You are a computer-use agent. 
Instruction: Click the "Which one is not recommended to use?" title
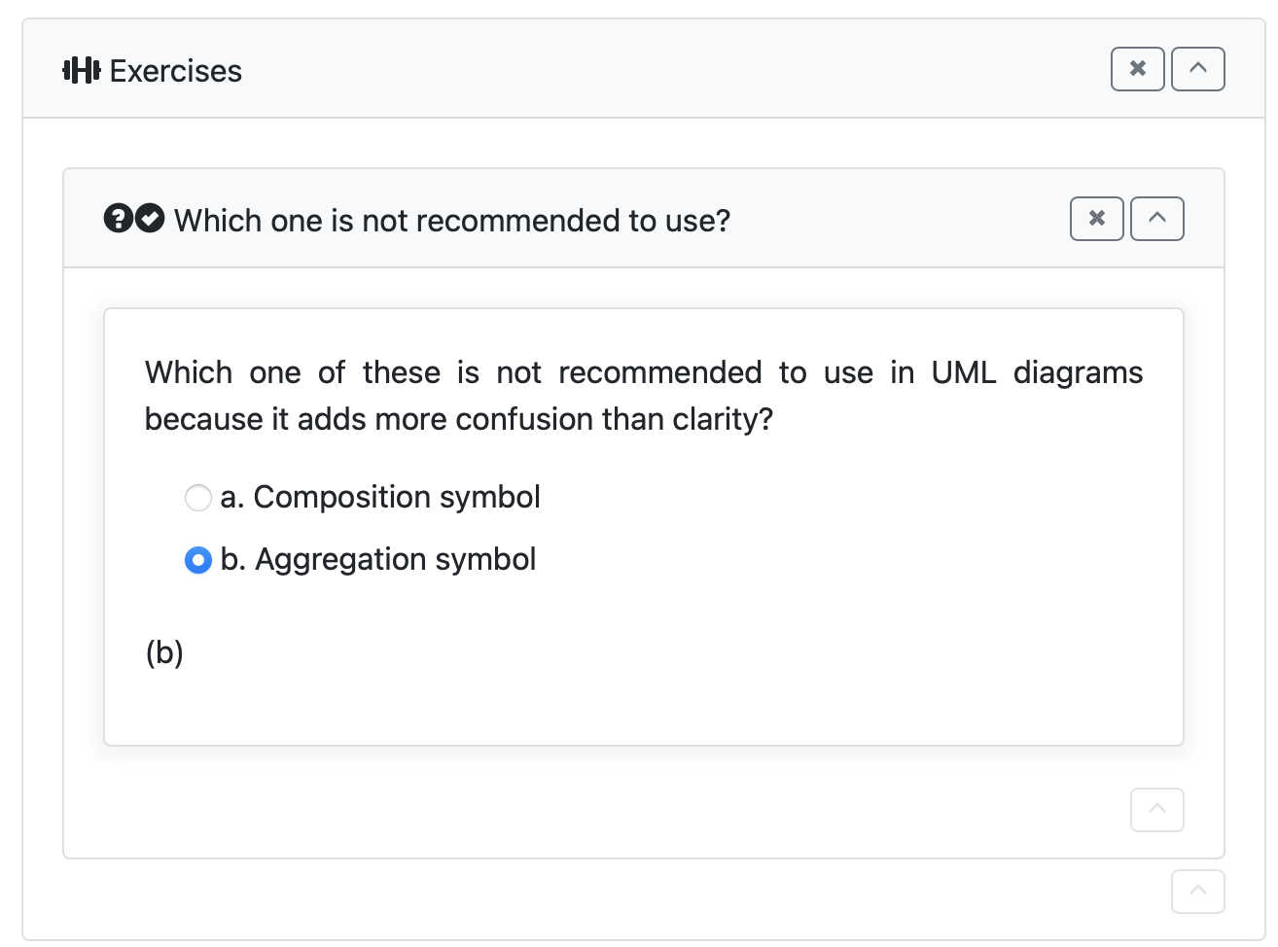pos(452,221)
